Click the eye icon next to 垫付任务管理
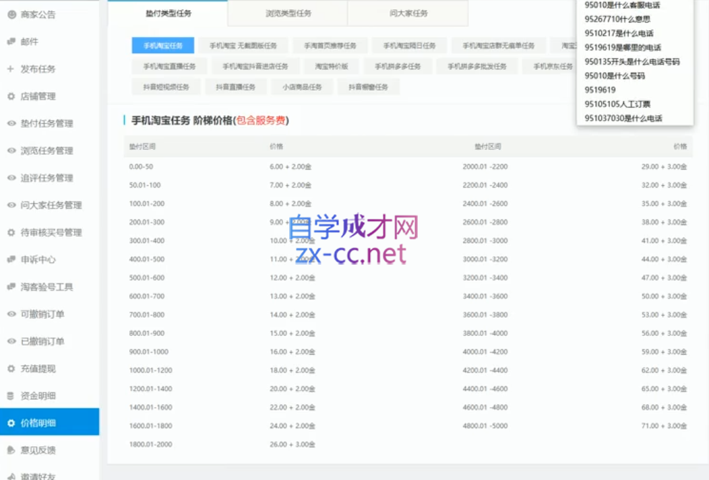 coord(11,123)
